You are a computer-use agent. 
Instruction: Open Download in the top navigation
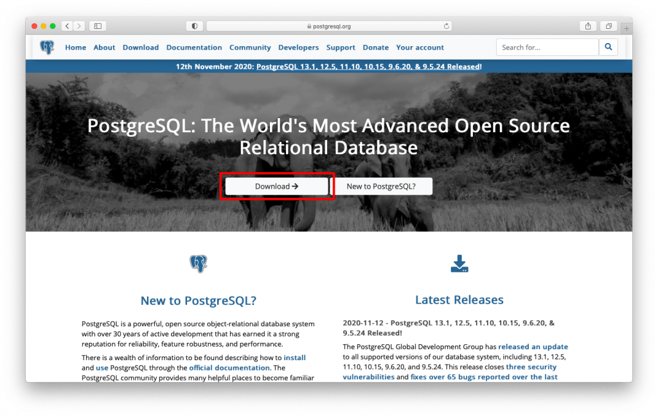pos(141,48)
